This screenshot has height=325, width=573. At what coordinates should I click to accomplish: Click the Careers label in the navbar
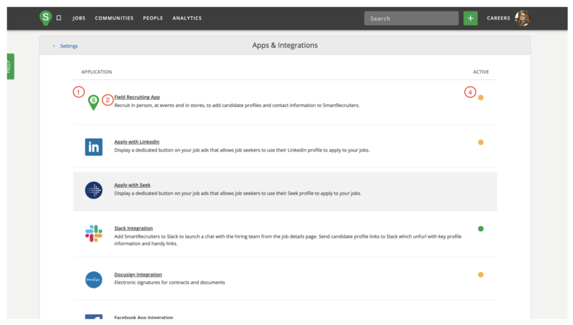pyautogui.click(x=499, y=18)
